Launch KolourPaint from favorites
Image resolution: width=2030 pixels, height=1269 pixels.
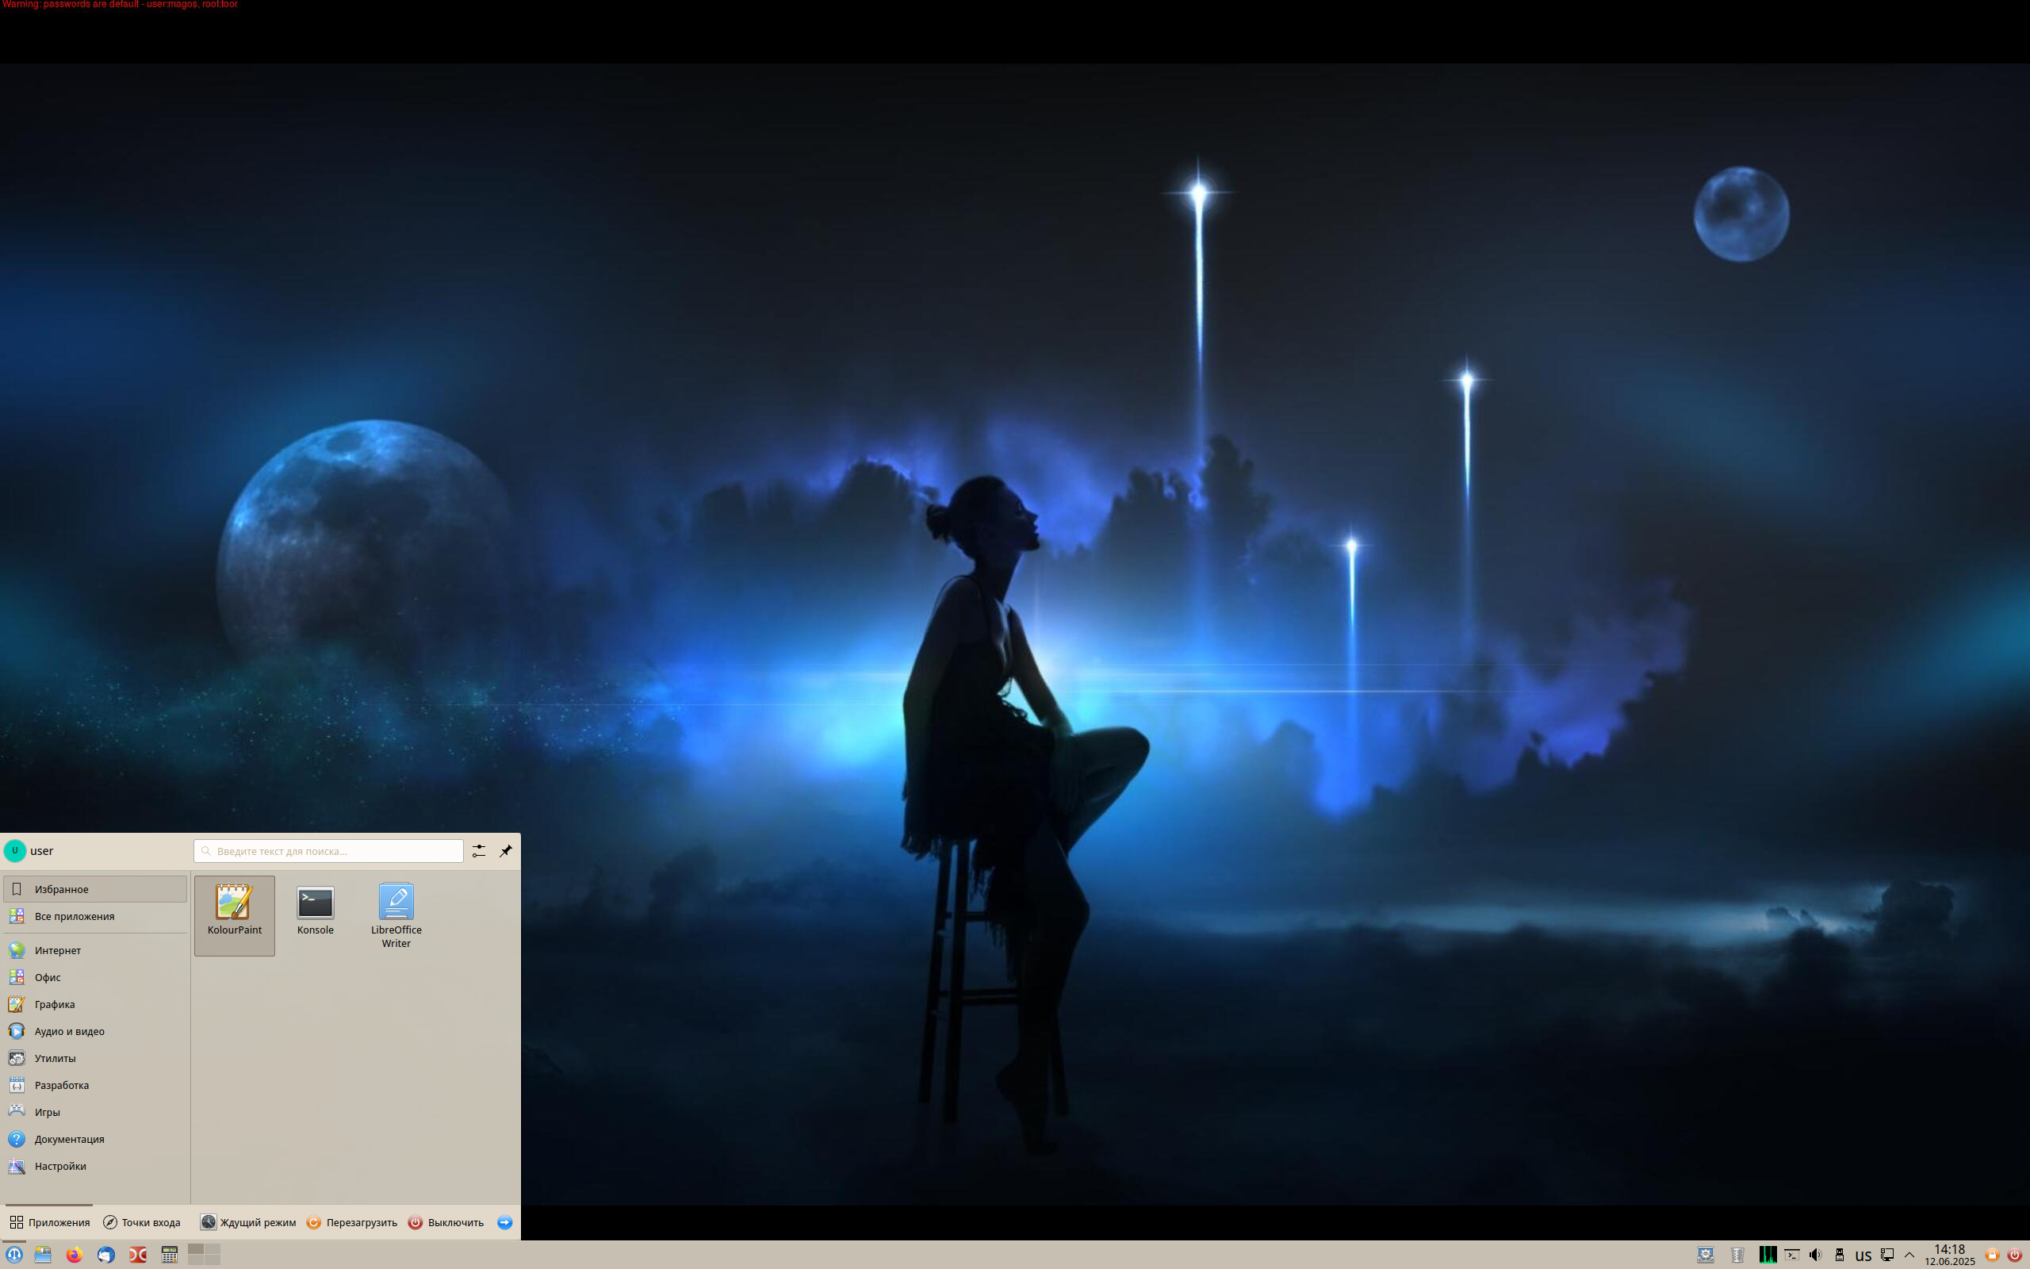click(234, 914)
